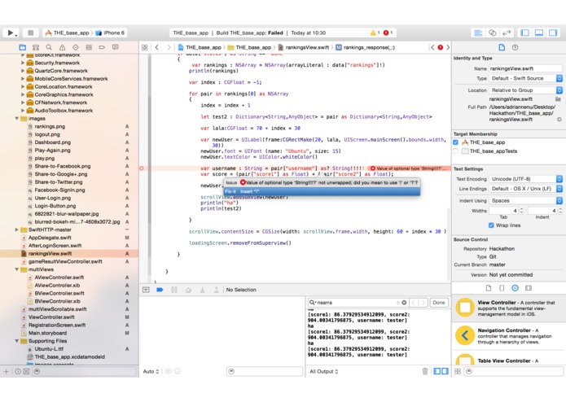566x402 pixels.
Task: Toggle the Debug area visibility
Action: [539, 33]
